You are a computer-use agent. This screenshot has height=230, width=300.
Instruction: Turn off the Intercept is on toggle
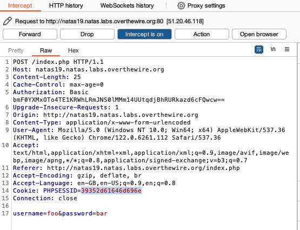point(144,34)
